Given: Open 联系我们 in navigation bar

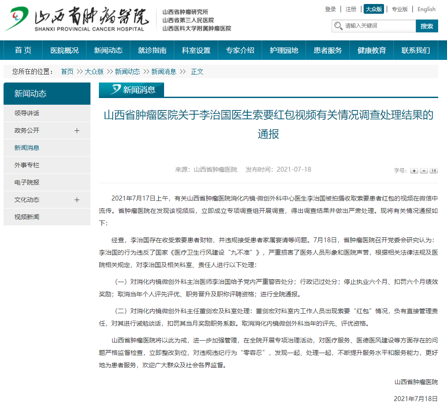Looking at the screenshot, I should (416, 50).
